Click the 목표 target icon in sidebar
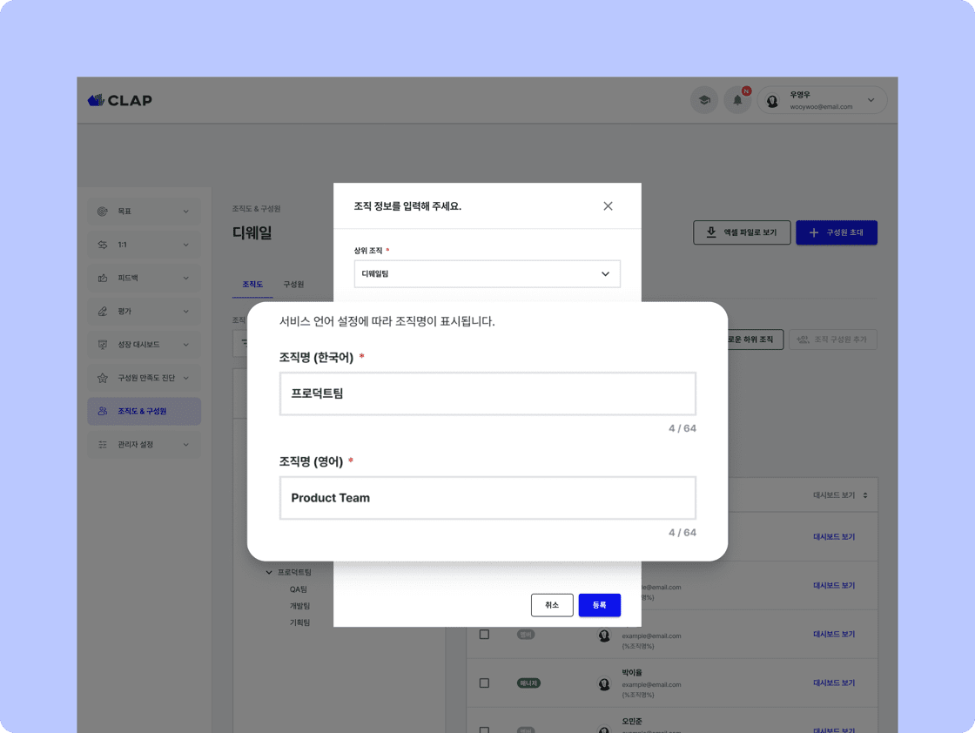 tap(103, 212)
